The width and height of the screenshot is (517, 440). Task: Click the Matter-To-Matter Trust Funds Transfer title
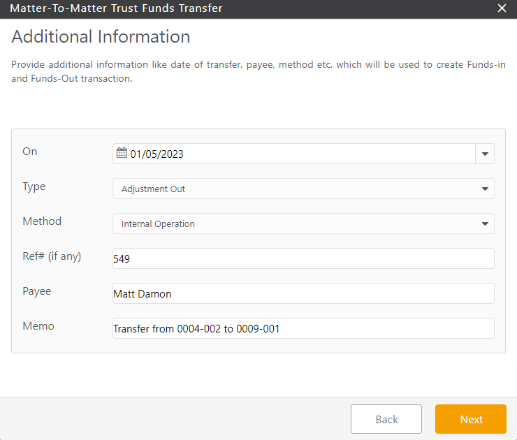pos(117,8)
